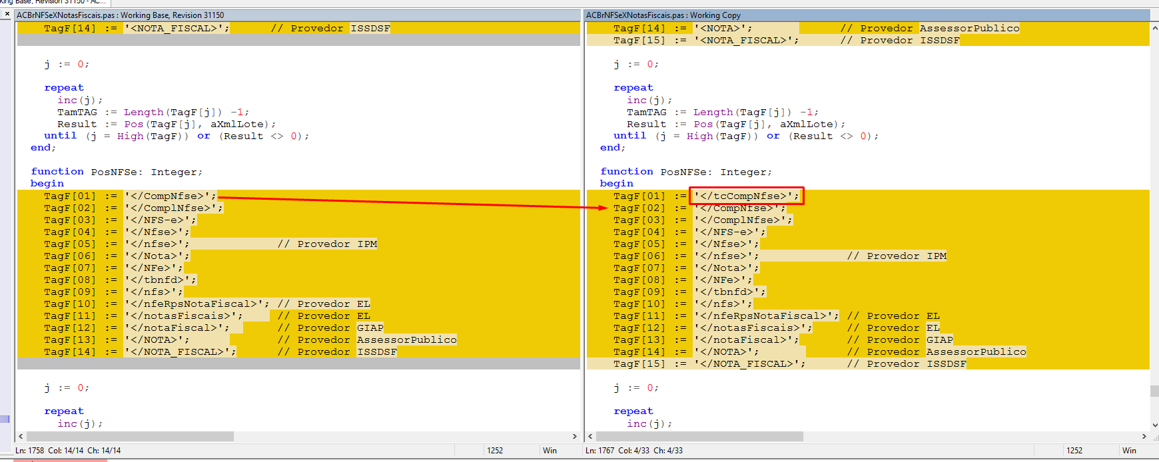The width and height of the screenshot is (1159, 462).
Task: Select TagF[10] '</nfeRpsNotaFiscal>' line in Working Base
Action: click(298, 304)
